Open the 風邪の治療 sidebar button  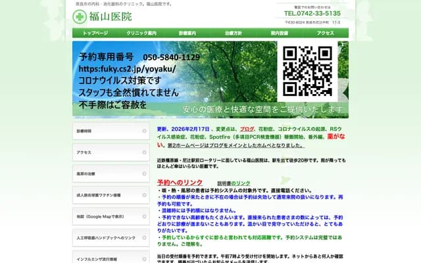(111, 174)
